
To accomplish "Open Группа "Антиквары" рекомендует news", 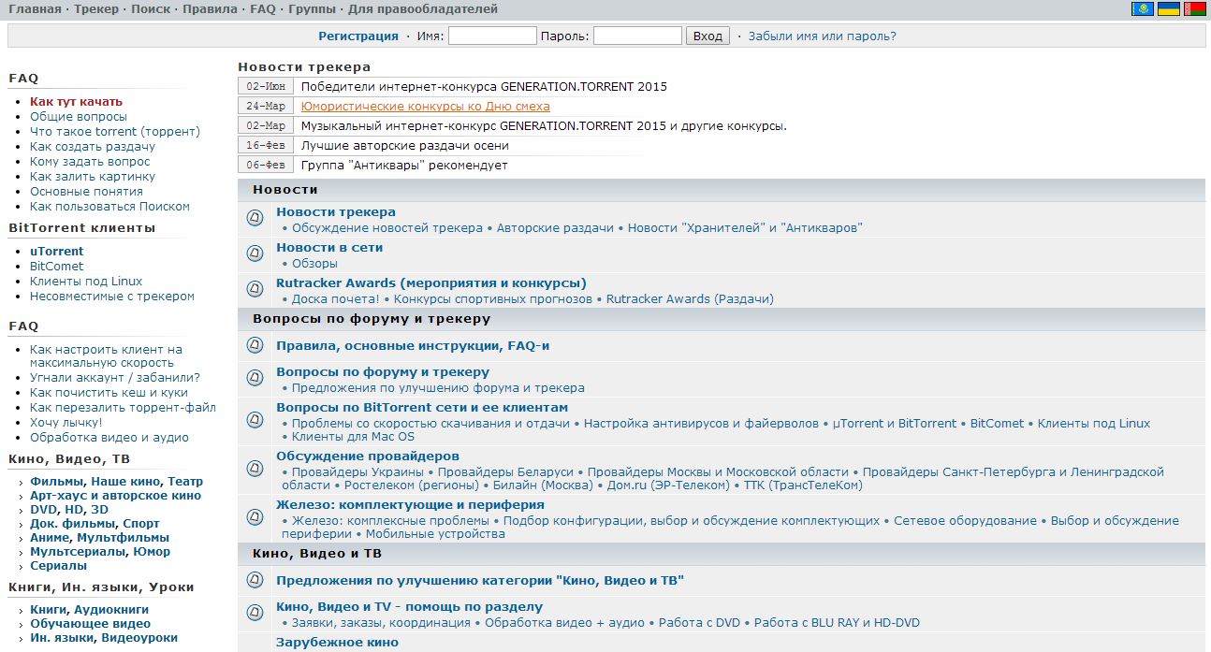I will pyautogui.click(x=404, y=165).
